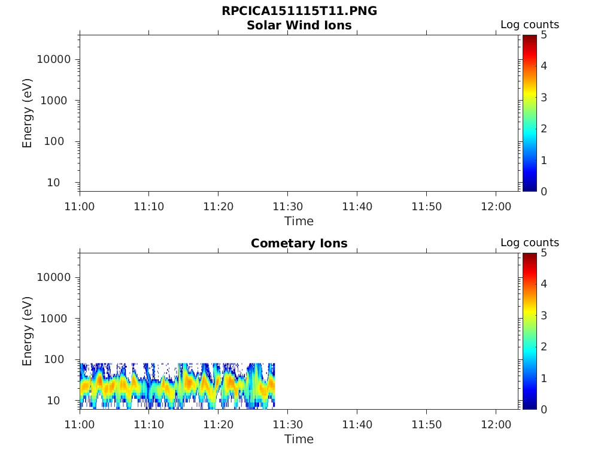Image resolution: width=613 pixels, height=460 pixels.
Task: Click the Energy (eV) axis label of Solar Wind plot
Action: pos(27,113)
